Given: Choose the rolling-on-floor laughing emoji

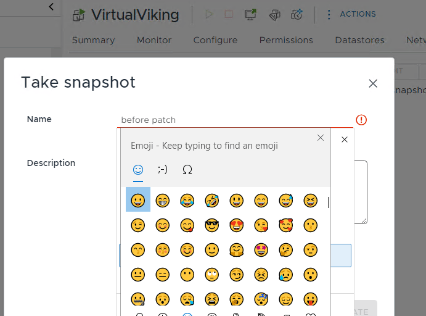Looking at the screenshot, I should 212,200.
